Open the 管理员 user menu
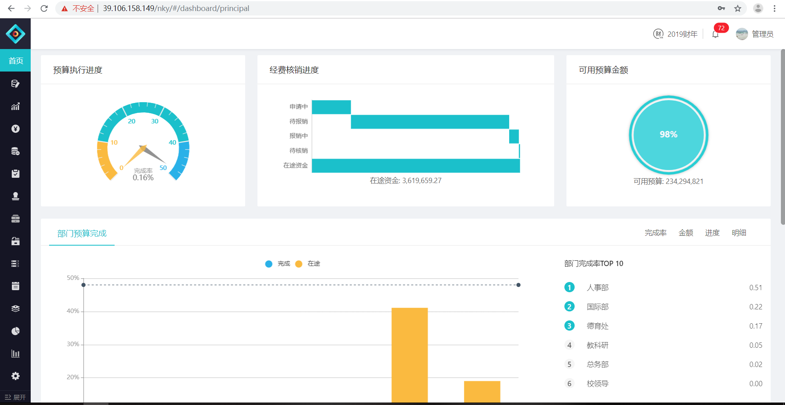The width and height of the screenshot is (785, 405). click(755, 34)
